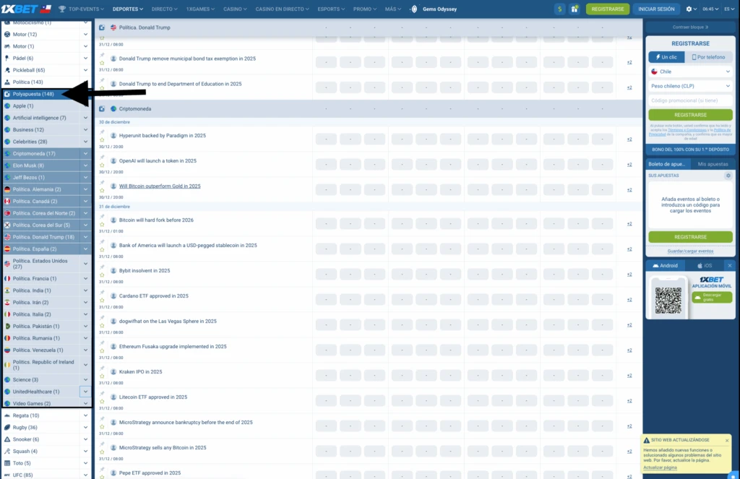Screen dimensions: 740x479
Task: Close the mobile app promo panel
Action: tap(730, 266)
